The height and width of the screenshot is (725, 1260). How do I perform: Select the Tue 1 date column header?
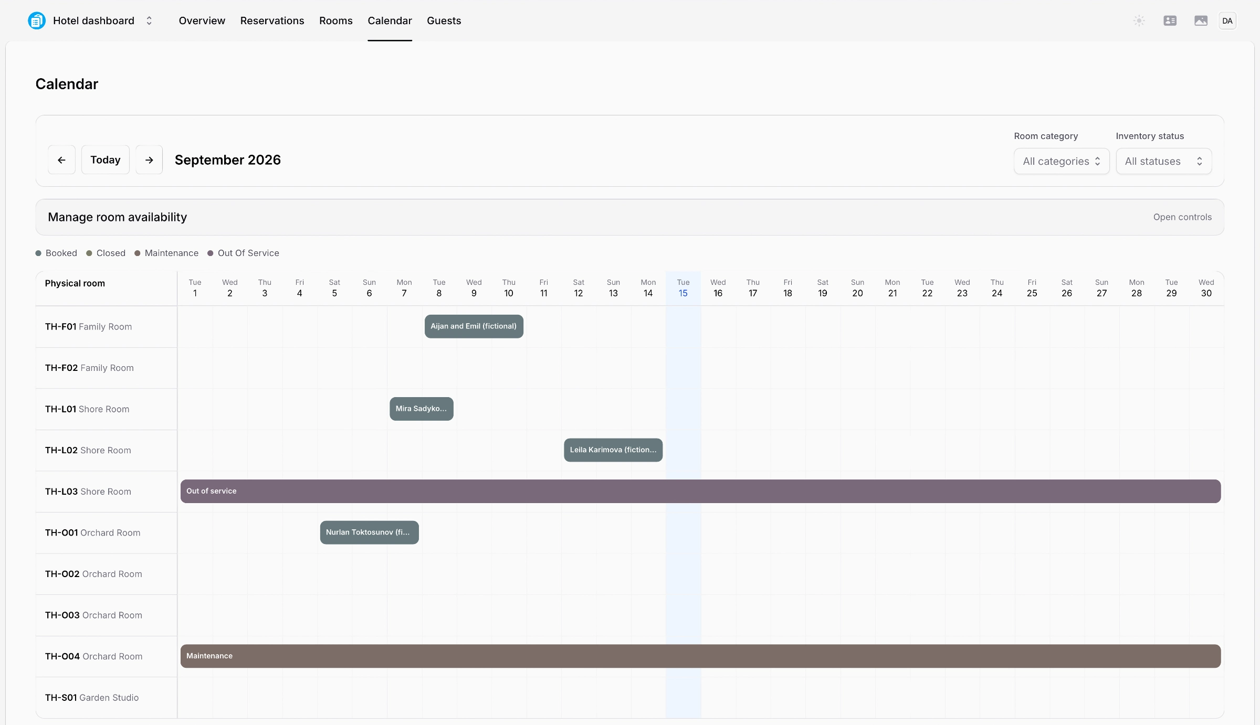click(195, 288)
